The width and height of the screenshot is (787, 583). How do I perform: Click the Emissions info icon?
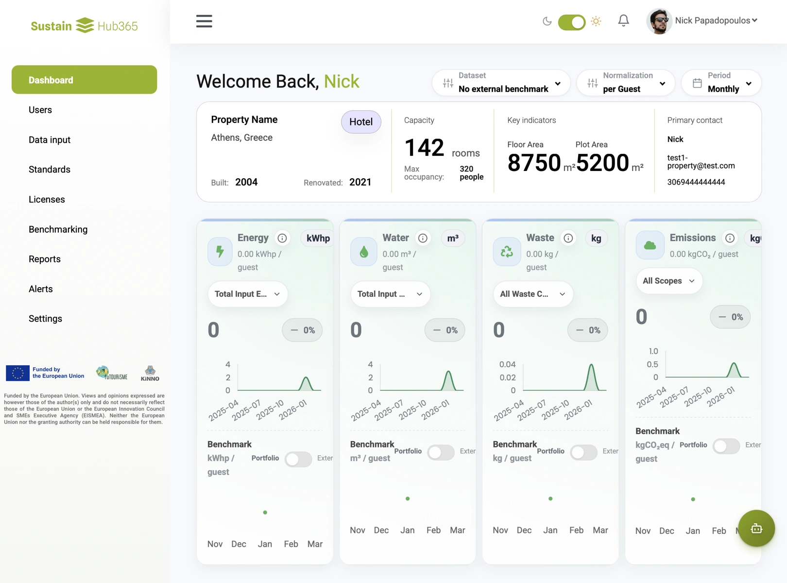click(730, 238)
